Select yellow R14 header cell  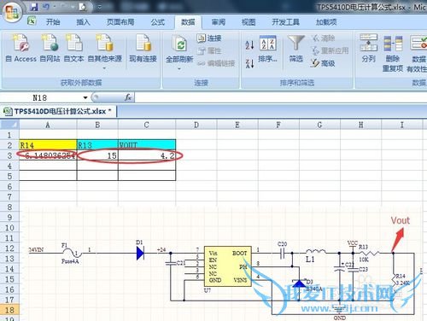coord(48,145)
